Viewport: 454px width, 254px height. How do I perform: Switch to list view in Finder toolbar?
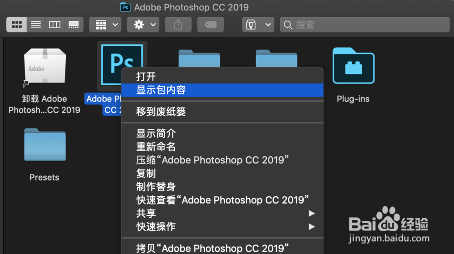(35, 25)
